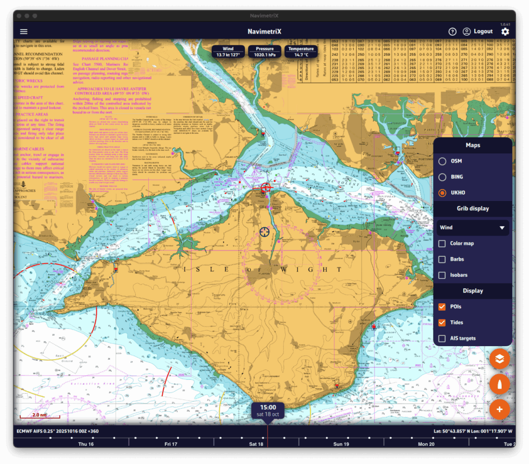Select the BING map radio button
Viewport: 529px width, 464px height.
[x=442, y=177]
